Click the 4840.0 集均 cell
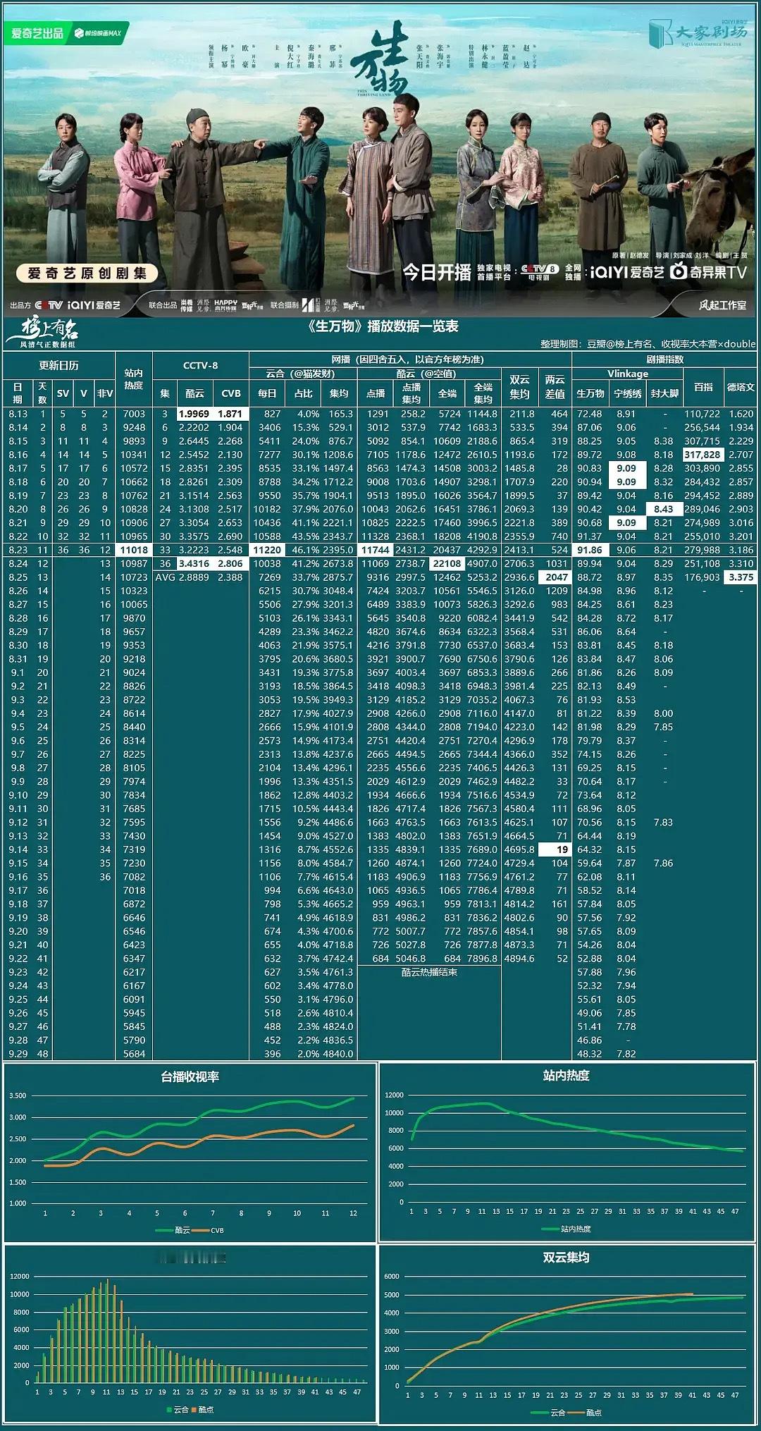The width and height of the screenshot is (761, 1431). coord(338,1054)
